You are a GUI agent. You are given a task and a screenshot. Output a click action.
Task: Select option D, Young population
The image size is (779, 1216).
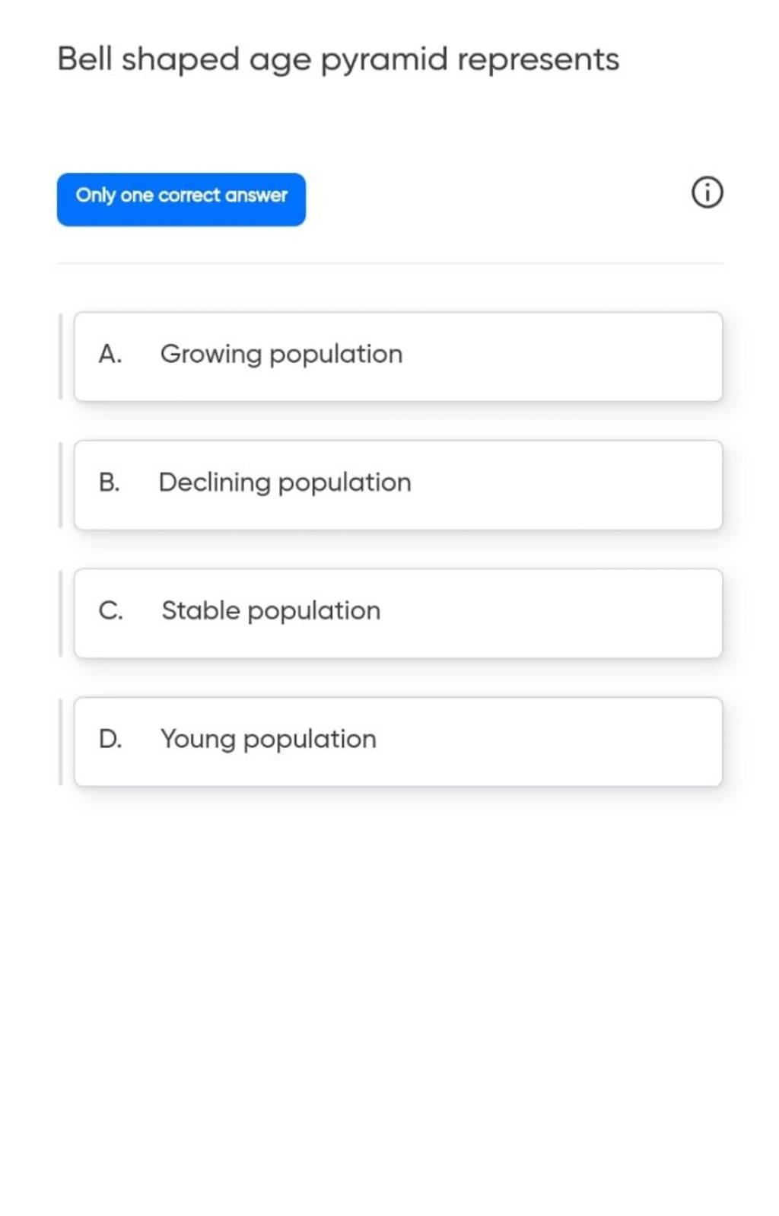pos(269,740)
